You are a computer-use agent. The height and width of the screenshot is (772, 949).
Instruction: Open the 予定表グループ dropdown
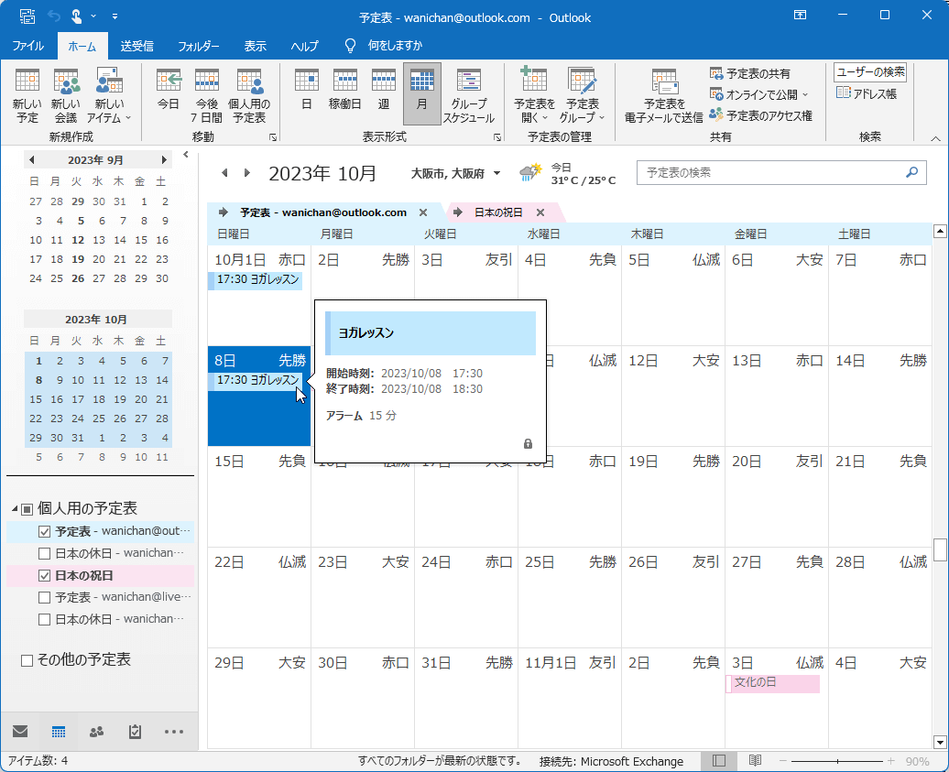click(582, 95)
